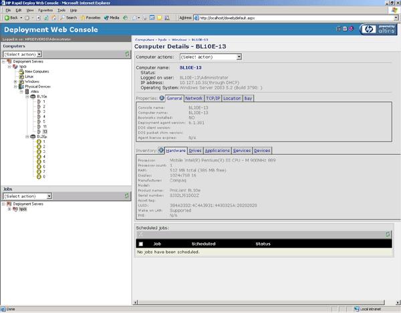The image size is (401, 313).
Task: Switch to the Network properties tab
Action: tap(194, 98)
